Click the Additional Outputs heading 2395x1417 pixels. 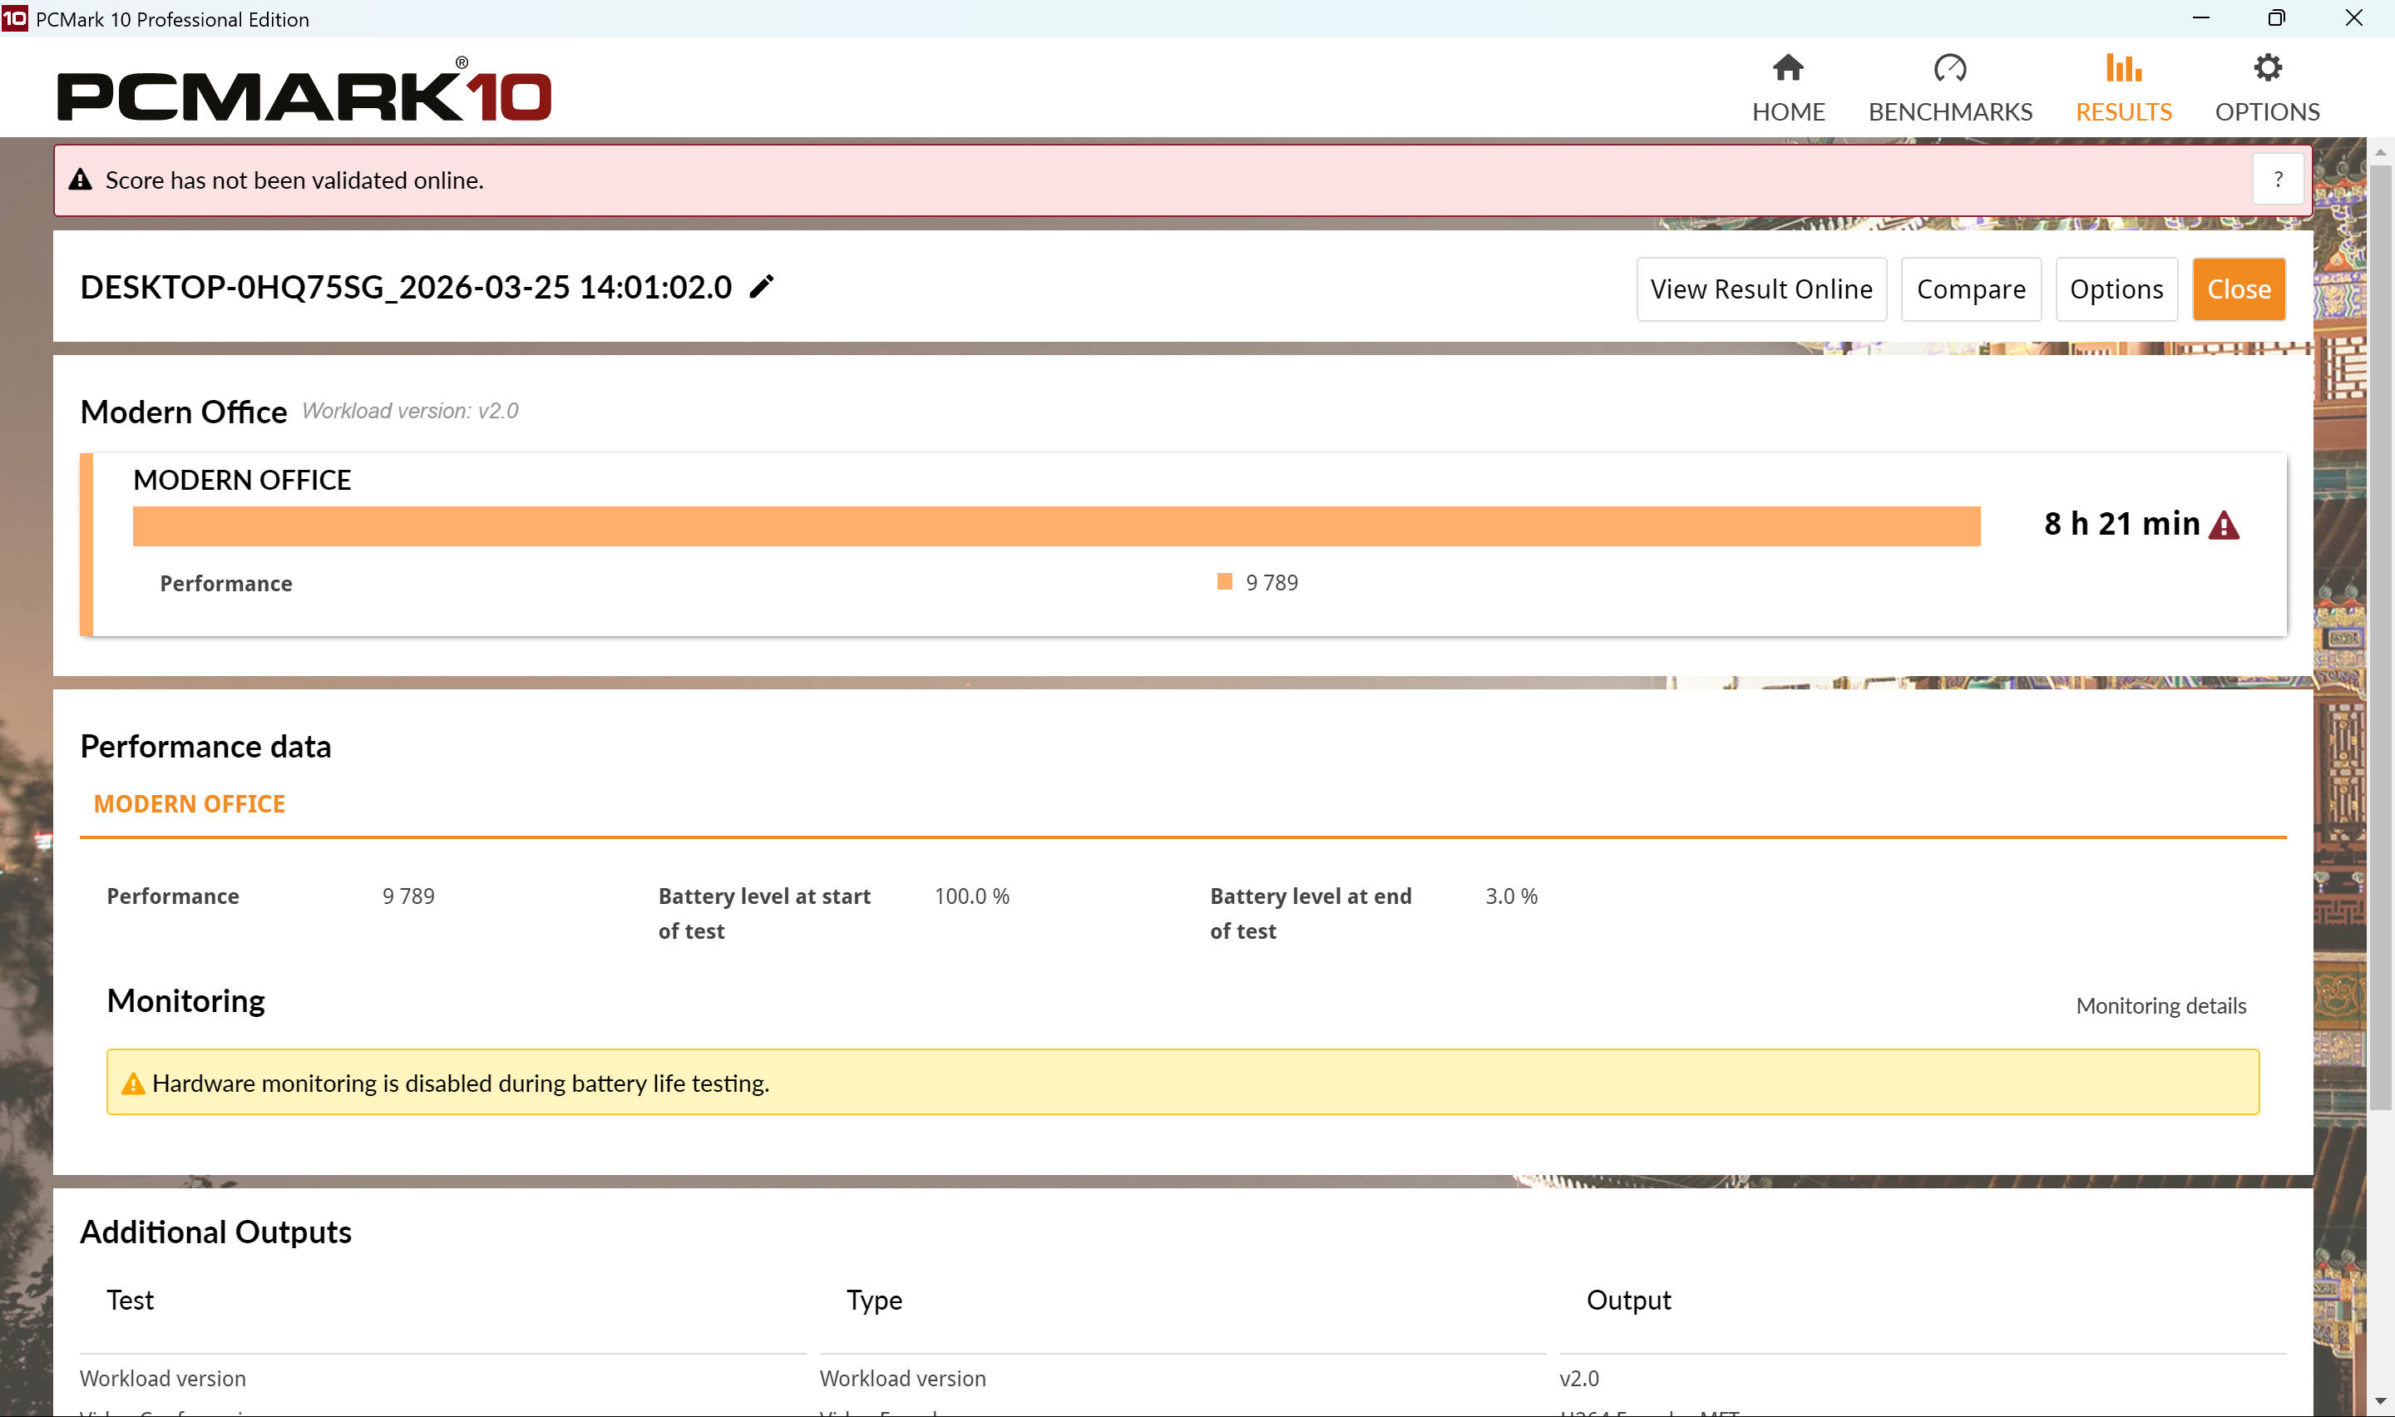click(x=215, y=1232)
